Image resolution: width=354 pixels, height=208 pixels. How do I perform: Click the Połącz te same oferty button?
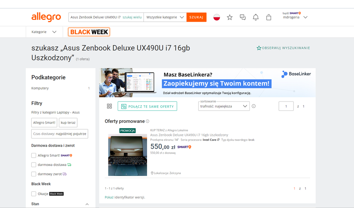click(147, 106)
